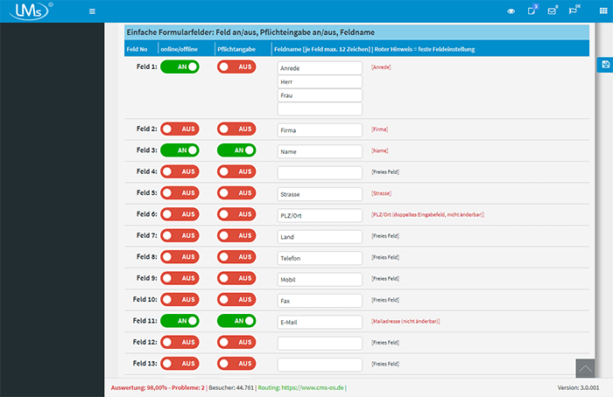Click the floppy disk save icon
Screen dimensions: 613x397
pyautogui.click(x=604, y=66)
